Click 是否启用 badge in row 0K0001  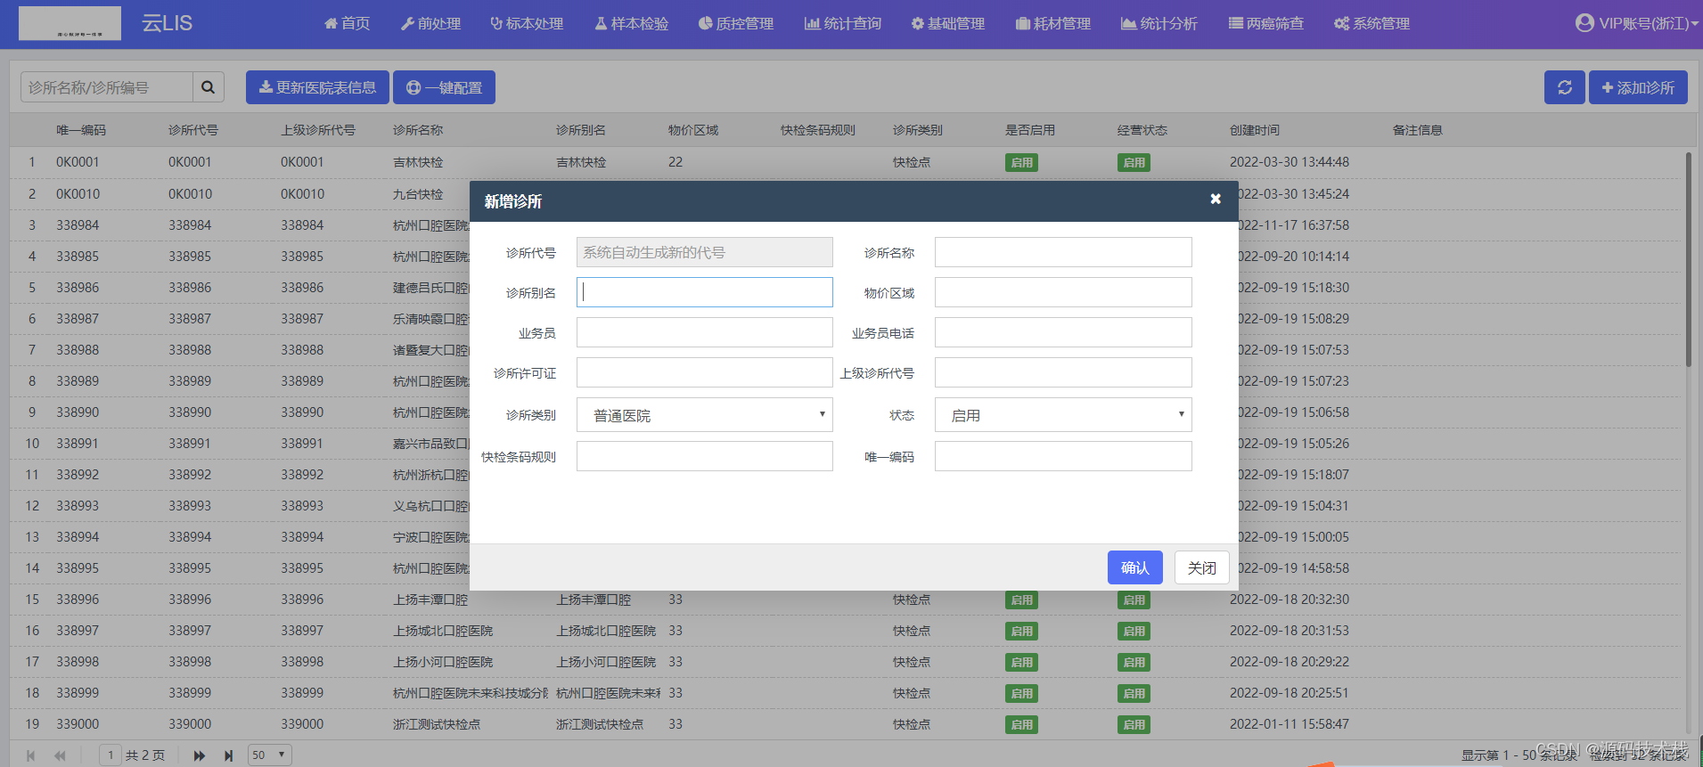tap(1021, 163)
